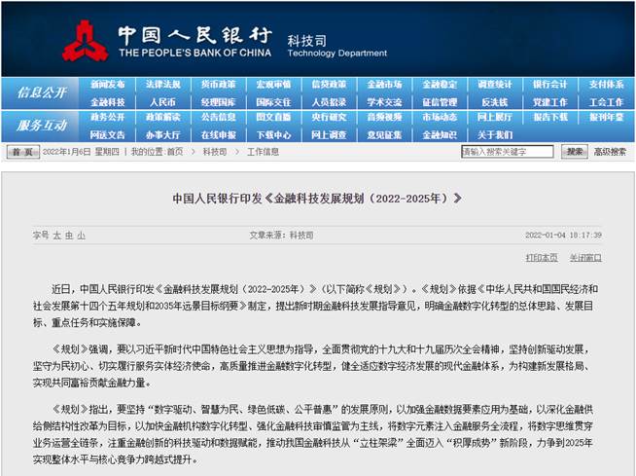This screenshot has width=636, height=476.
Task: Go to 下载中心 download center
Action: pos(273,134)
